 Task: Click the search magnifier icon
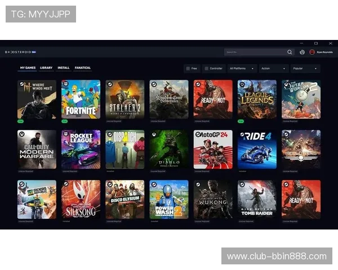[290, 52]
